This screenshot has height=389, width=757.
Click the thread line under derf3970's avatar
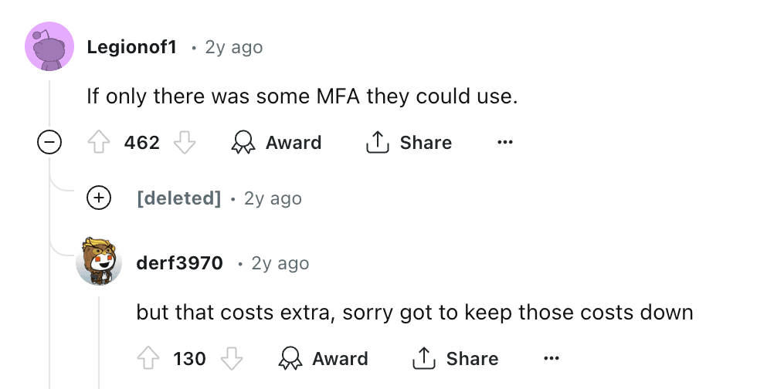click(x=99, y=340)
